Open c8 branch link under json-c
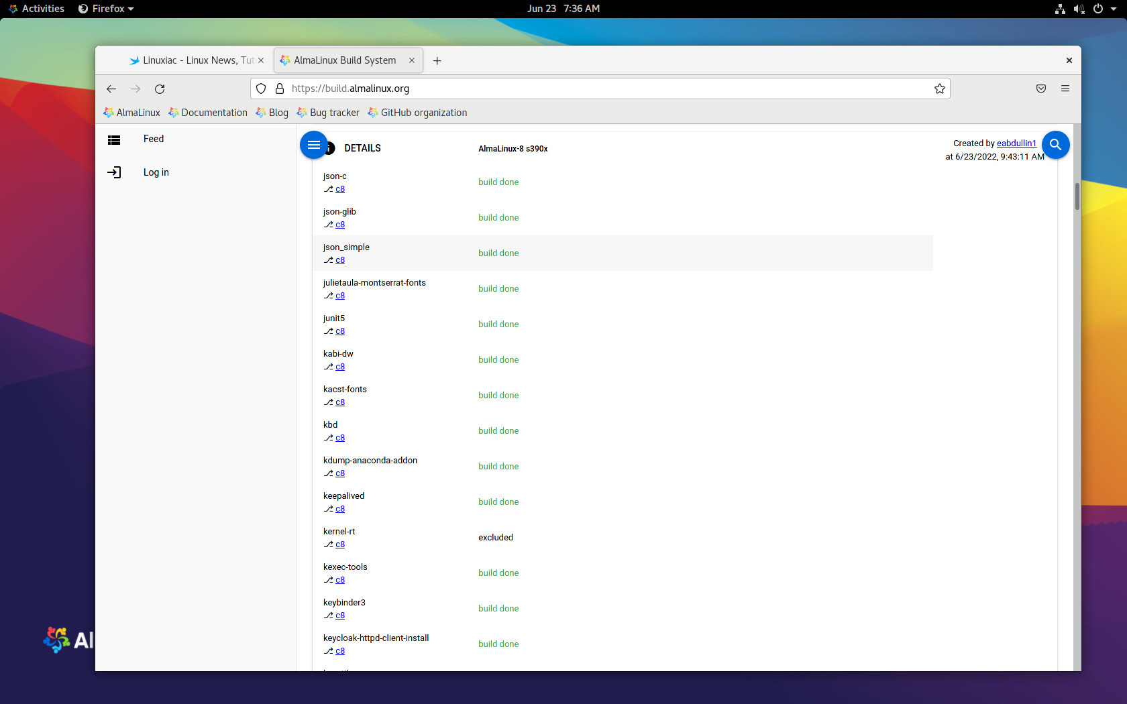 (x=340, y=189)
